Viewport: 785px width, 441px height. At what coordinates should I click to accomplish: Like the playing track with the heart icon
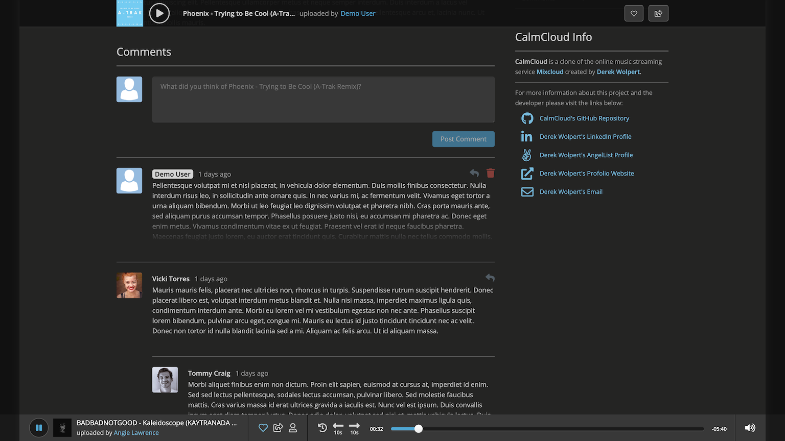(x=263, y=428)
